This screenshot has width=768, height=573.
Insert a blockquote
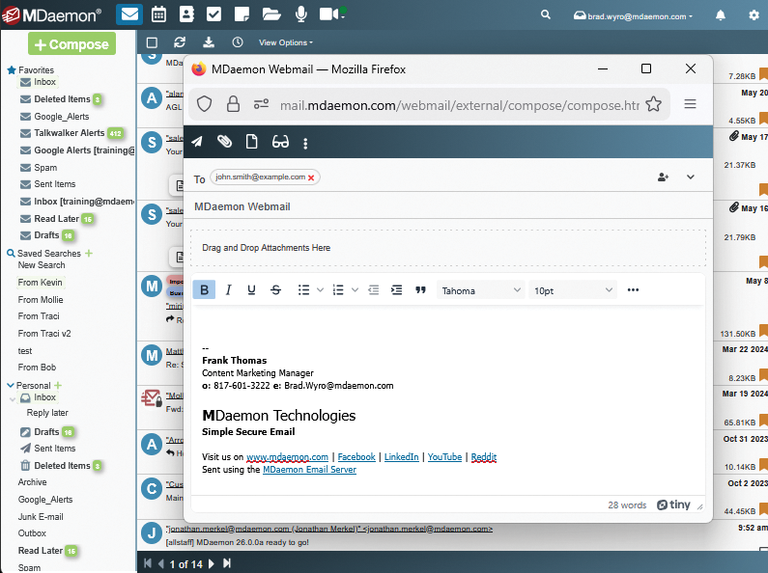click(420, 290)
